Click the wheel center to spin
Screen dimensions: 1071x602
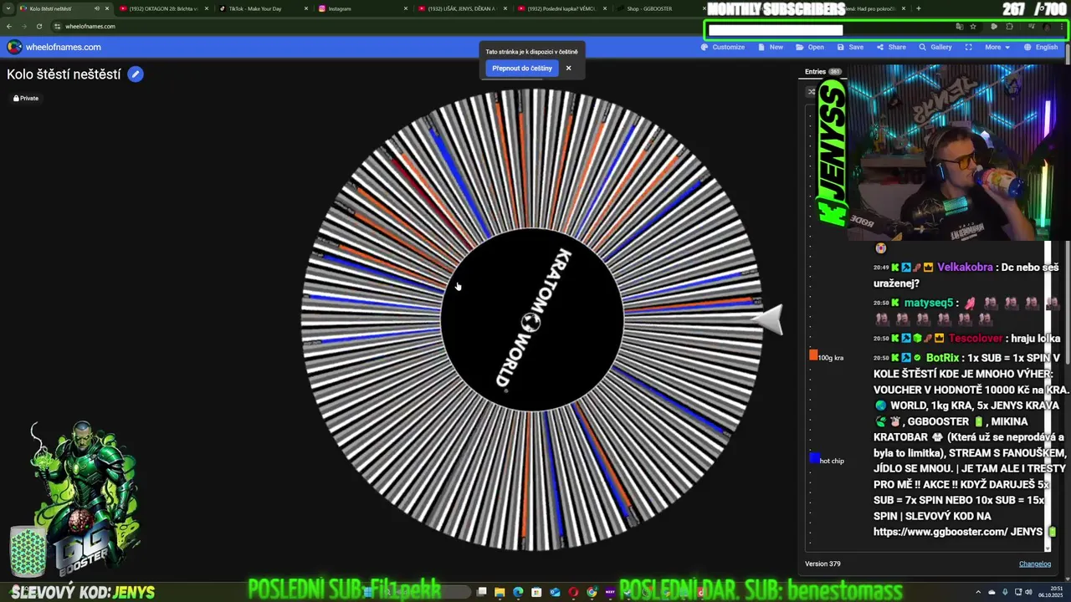point(532,319)
